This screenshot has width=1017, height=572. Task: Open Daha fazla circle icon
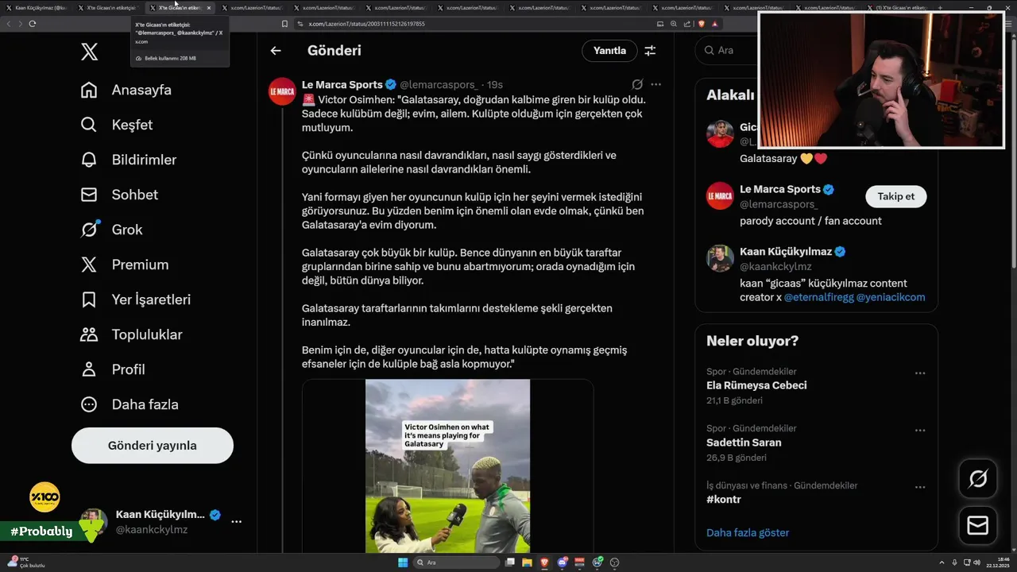(x=89, y=404)
